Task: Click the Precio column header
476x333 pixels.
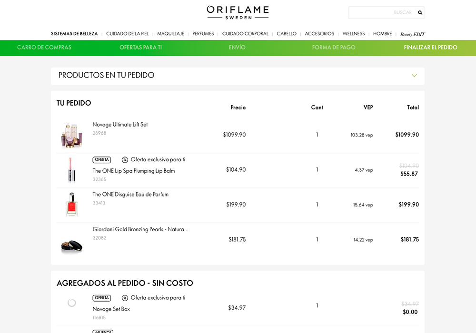Action: pyautogui.click(x=238, y=108)
